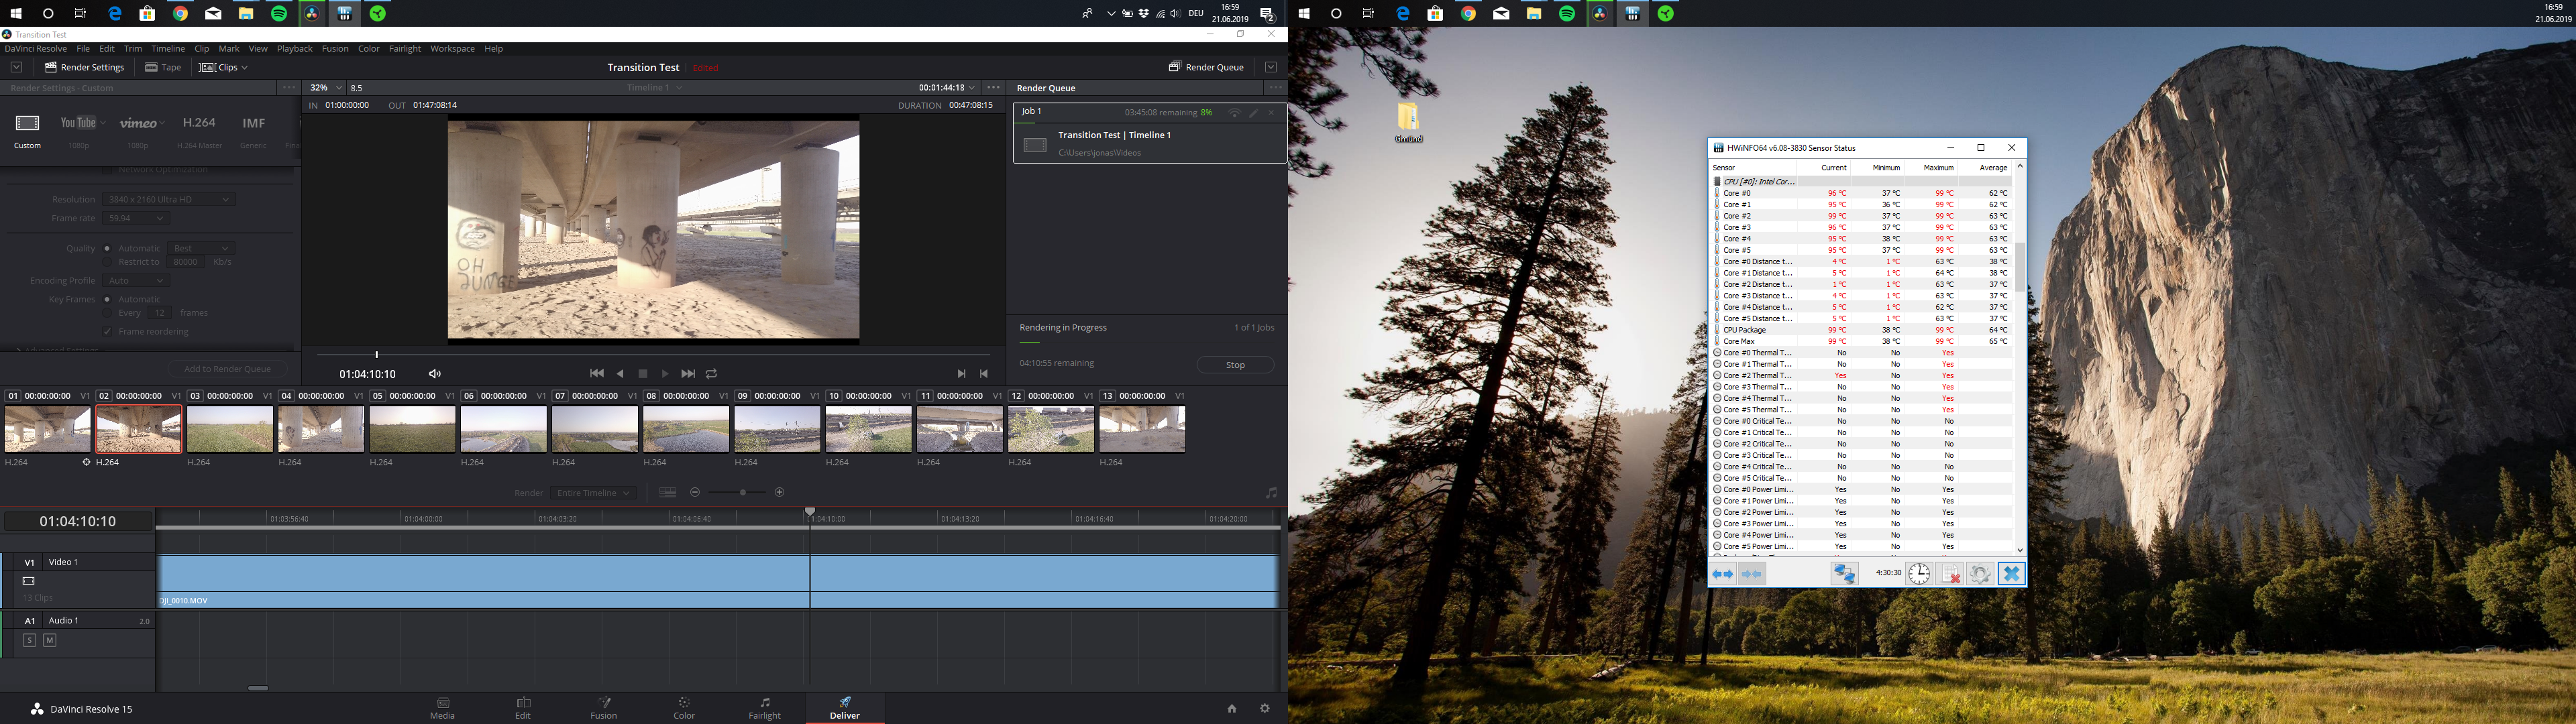Open the Fairlight menu in menu bar

pyautogui.click(x=404, y=49)
